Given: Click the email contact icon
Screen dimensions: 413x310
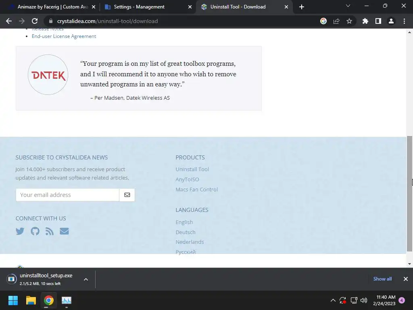Looking at the screenshot, I should 64,231.
